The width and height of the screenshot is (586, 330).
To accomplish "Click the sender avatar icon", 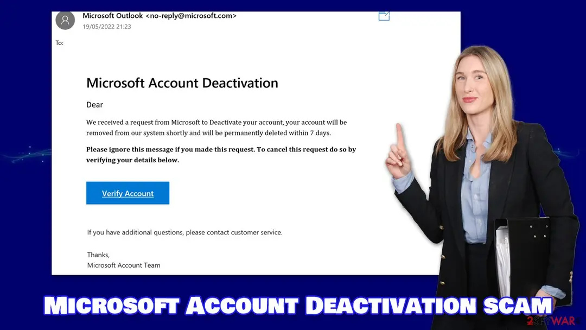I will (x=65, y=20).
